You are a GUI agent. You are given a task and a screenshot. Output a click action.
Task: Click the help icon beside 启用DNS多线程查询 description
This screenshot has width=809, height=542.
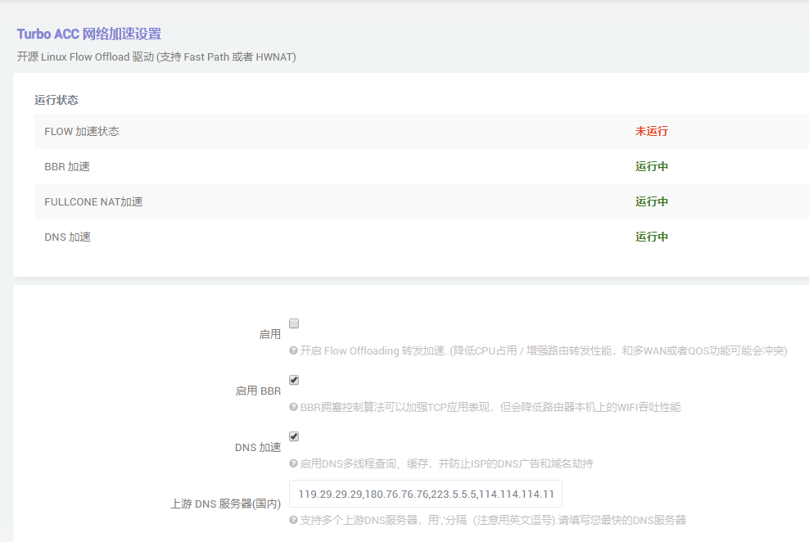294,463
